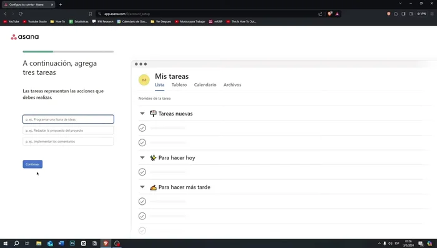Viewport: 437px width, 248px height.
Task: Click the volume icon in system tray
Action: click(390, 243)
